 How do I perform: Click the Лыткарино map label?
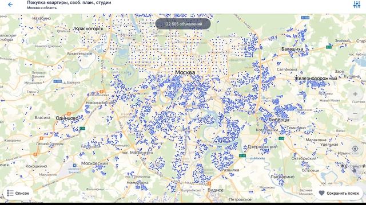click(283, 177)
